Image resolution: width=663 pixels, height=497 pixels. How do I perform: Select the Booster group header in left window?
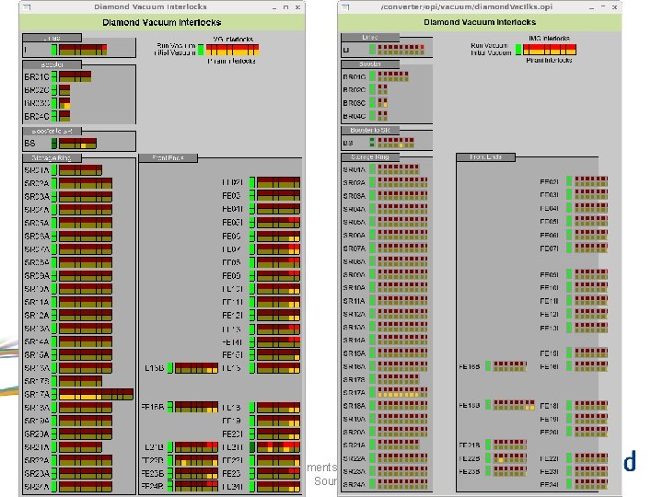pos(52,64)
